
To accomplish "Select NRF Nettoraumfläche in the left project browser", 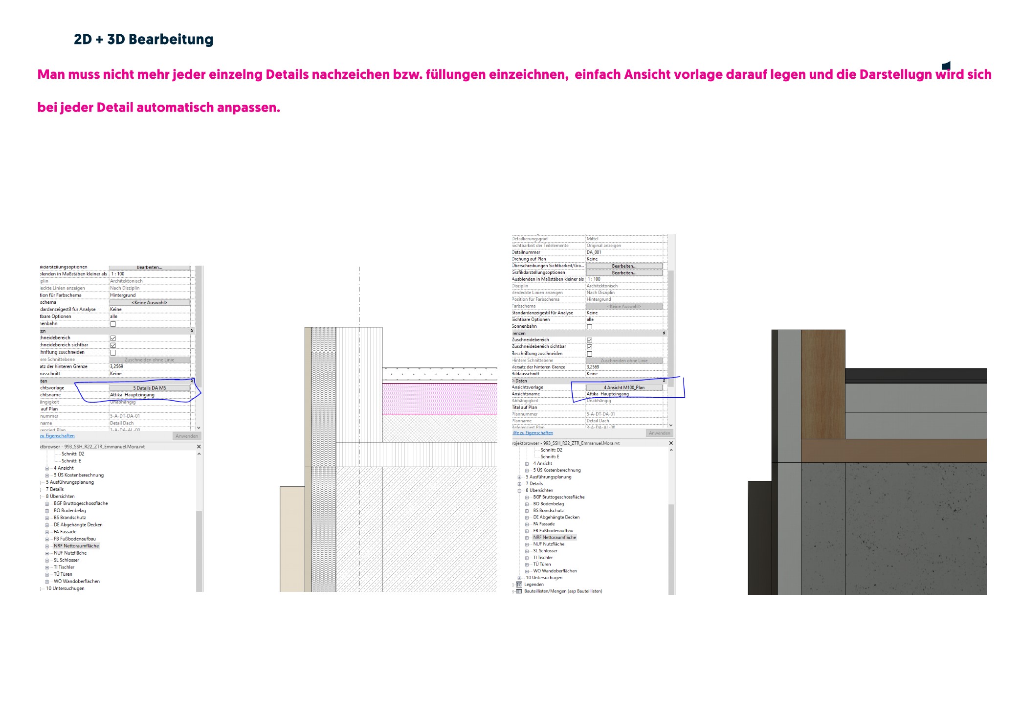I will point(76,546).
